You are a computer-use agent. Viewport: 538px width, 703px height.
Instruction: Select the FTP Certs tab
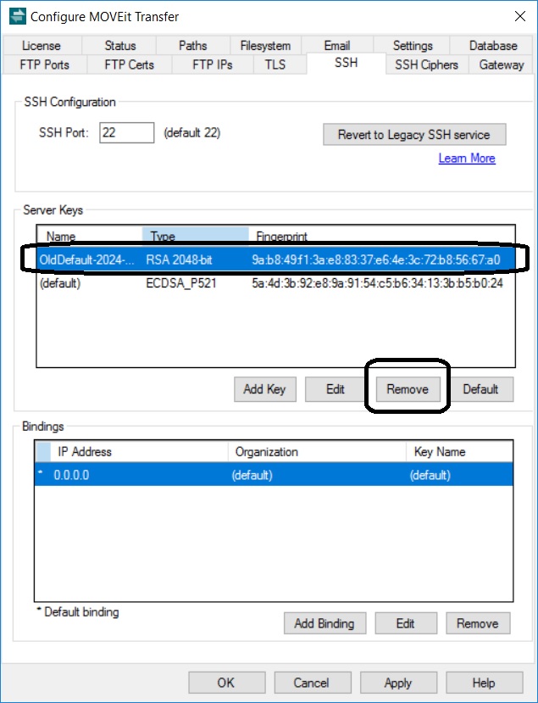point(129,65)
